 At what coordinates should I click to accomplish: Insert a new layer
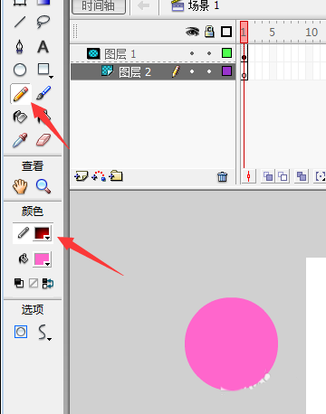pos(81,176)
